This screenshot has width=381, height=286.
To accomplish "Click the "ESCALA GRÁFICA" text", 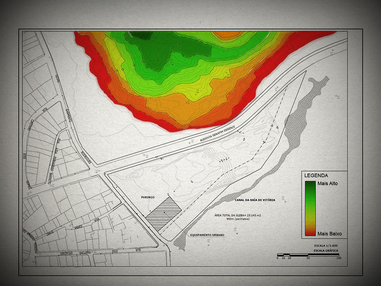I will point(326,251).
